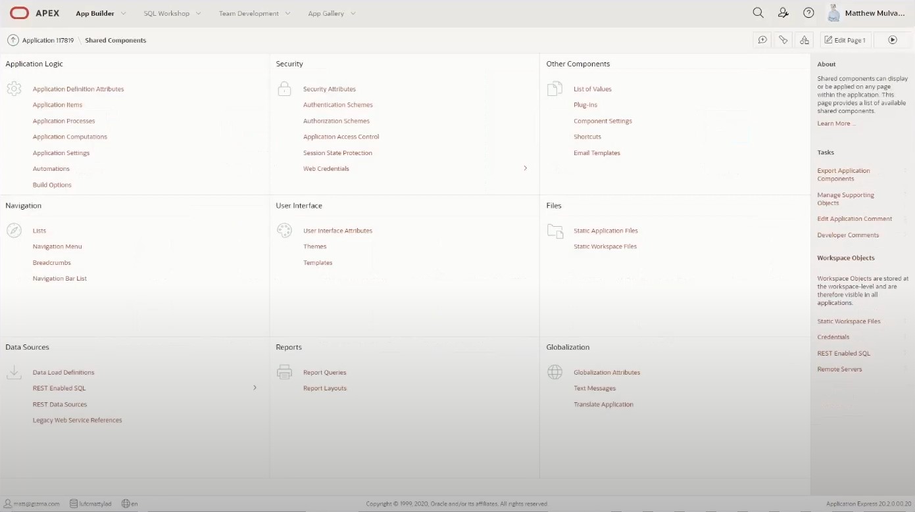
Task: Expand the App Gallery dropdown arrow
Action: 353,13
